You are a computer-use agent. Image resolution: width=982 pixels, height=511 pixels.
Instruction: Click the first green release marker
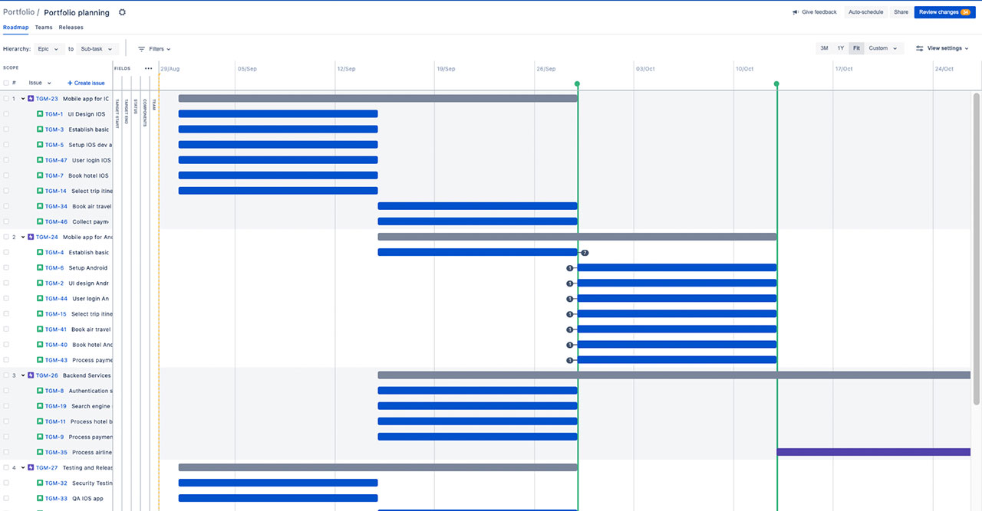[x=577, y=84]
